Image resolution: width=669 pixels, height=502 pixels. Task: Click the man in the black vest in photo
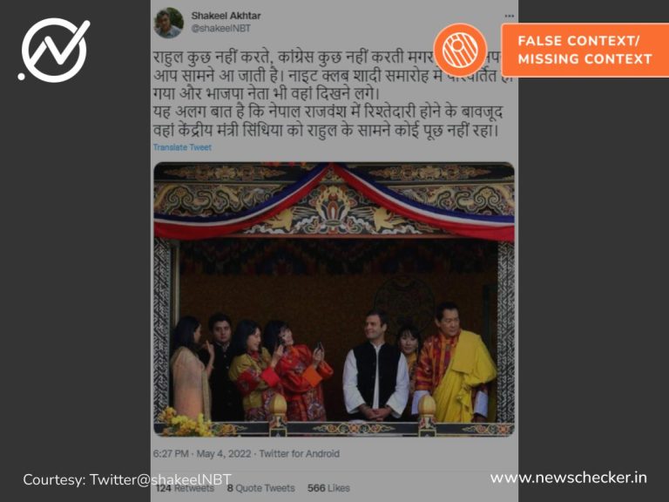click(375, 367)
